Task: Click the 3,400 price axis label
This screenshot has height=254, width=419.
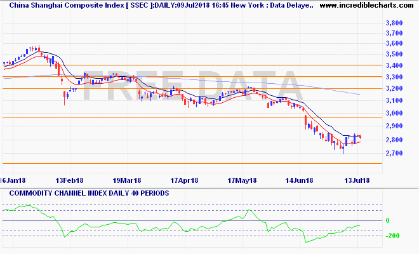Action: (395, 65)
